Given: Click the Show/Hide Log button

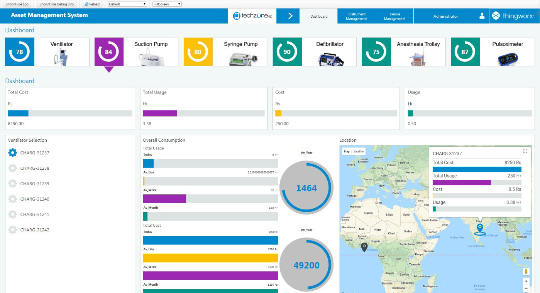Looking at the screenshot, I should [x=17, y=4].
